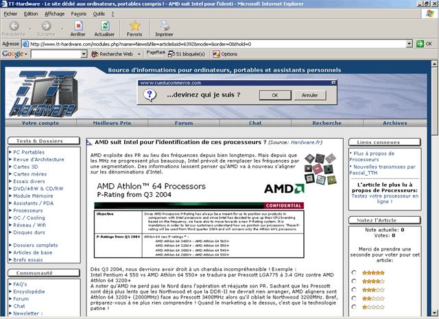Click the Suivante forward arrow icon
This screenshot has width=439, height=319.
coord(46,26)
